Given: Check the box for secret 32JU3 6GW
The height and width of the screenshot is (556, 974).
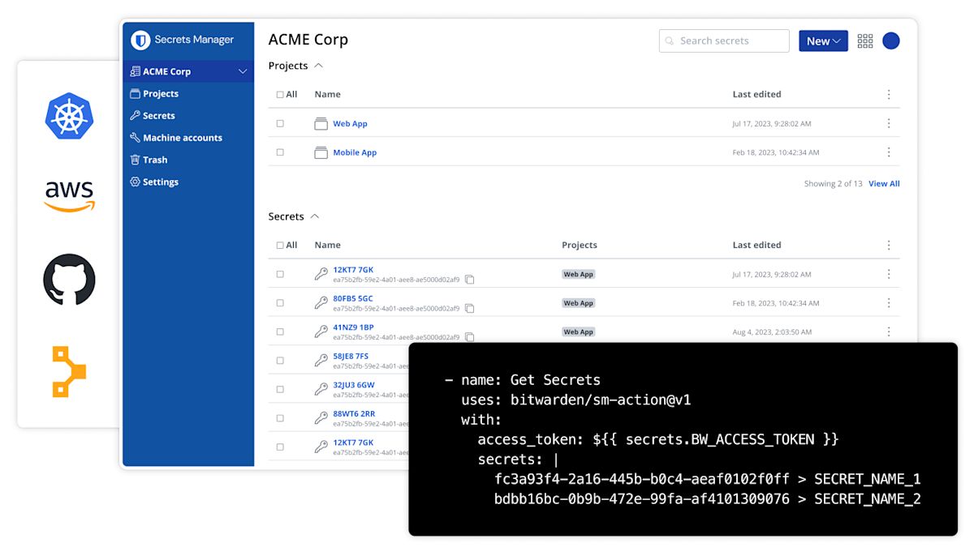Looking at the screenshot, I should click(x=280, y=389).
